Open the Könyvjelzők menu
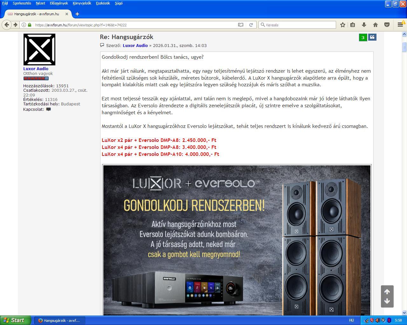Image resolution: width=407 pixels, height=325 pixels. coord(82,3)
